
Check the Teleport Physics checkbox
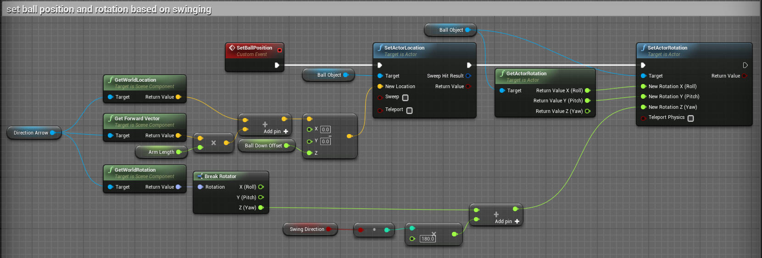click(x=690, y=118)
